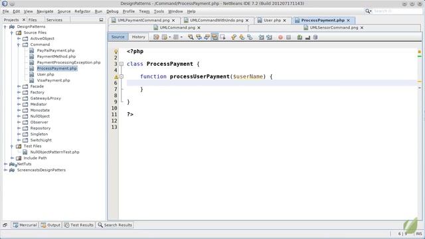Click the Forward navigation icon in editor toolbar
Viewport: 425px width, 239px height.
[x=175, y=37]
